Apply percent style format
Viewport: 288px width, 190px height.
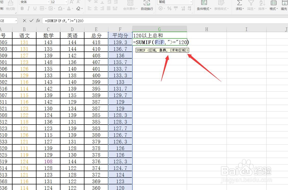(169, 8)
